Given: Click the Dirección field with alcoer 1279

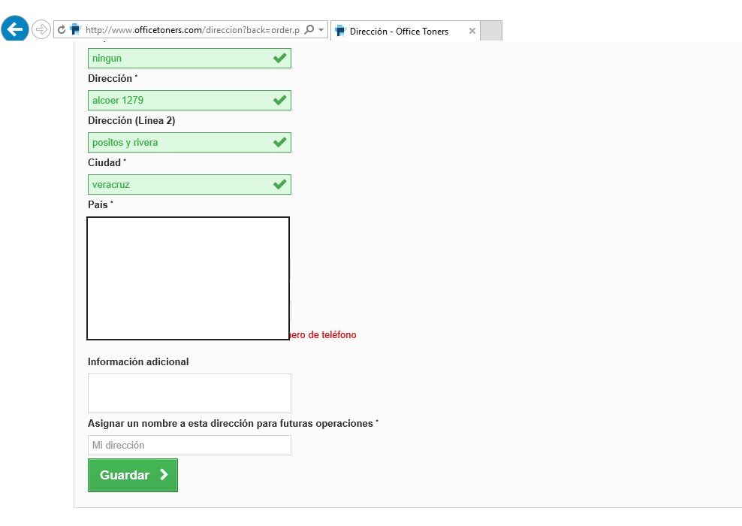Looking at the screenshot, I should pos(180,100).
